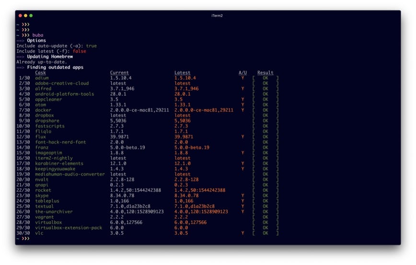Click the green zoom window button
The height and width of the screenshot is (265, 416).
pyautogui.click(x=31, y=16)
